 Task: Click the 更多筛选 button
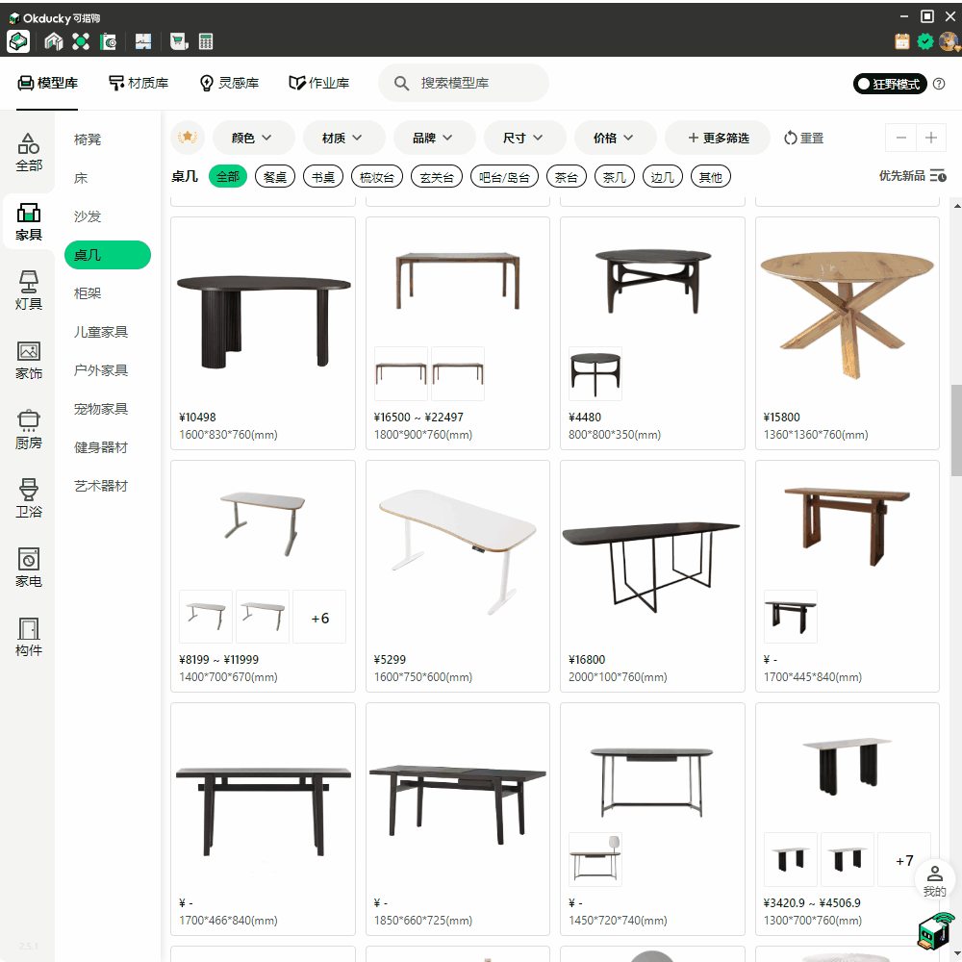(x=718, y=138)
